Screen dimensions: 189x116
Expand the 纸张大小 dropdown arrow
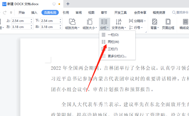point(96,28)
